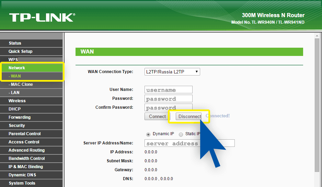The height and width of the screenshot is (187, 322).
Task: Click the TP-LINK logo
Action: (42, 17)
